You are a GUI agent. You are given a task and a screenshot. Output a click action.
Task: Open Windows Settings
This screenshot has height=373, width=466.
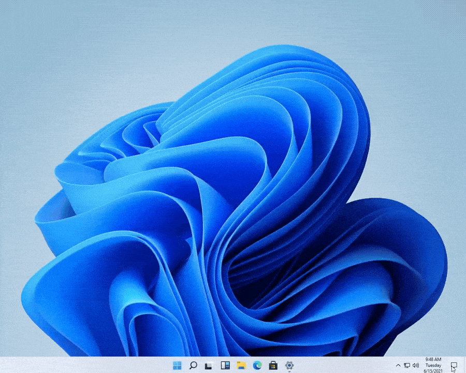[289, 365]
